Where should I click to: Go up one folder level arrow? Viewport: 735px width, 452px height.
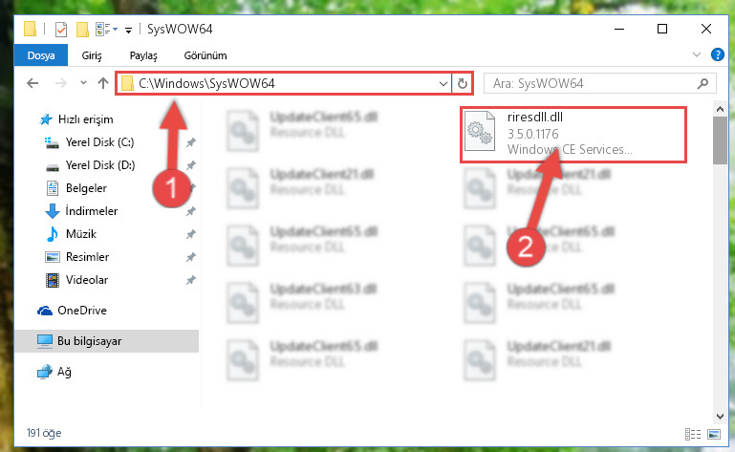[x=103, y=83]
